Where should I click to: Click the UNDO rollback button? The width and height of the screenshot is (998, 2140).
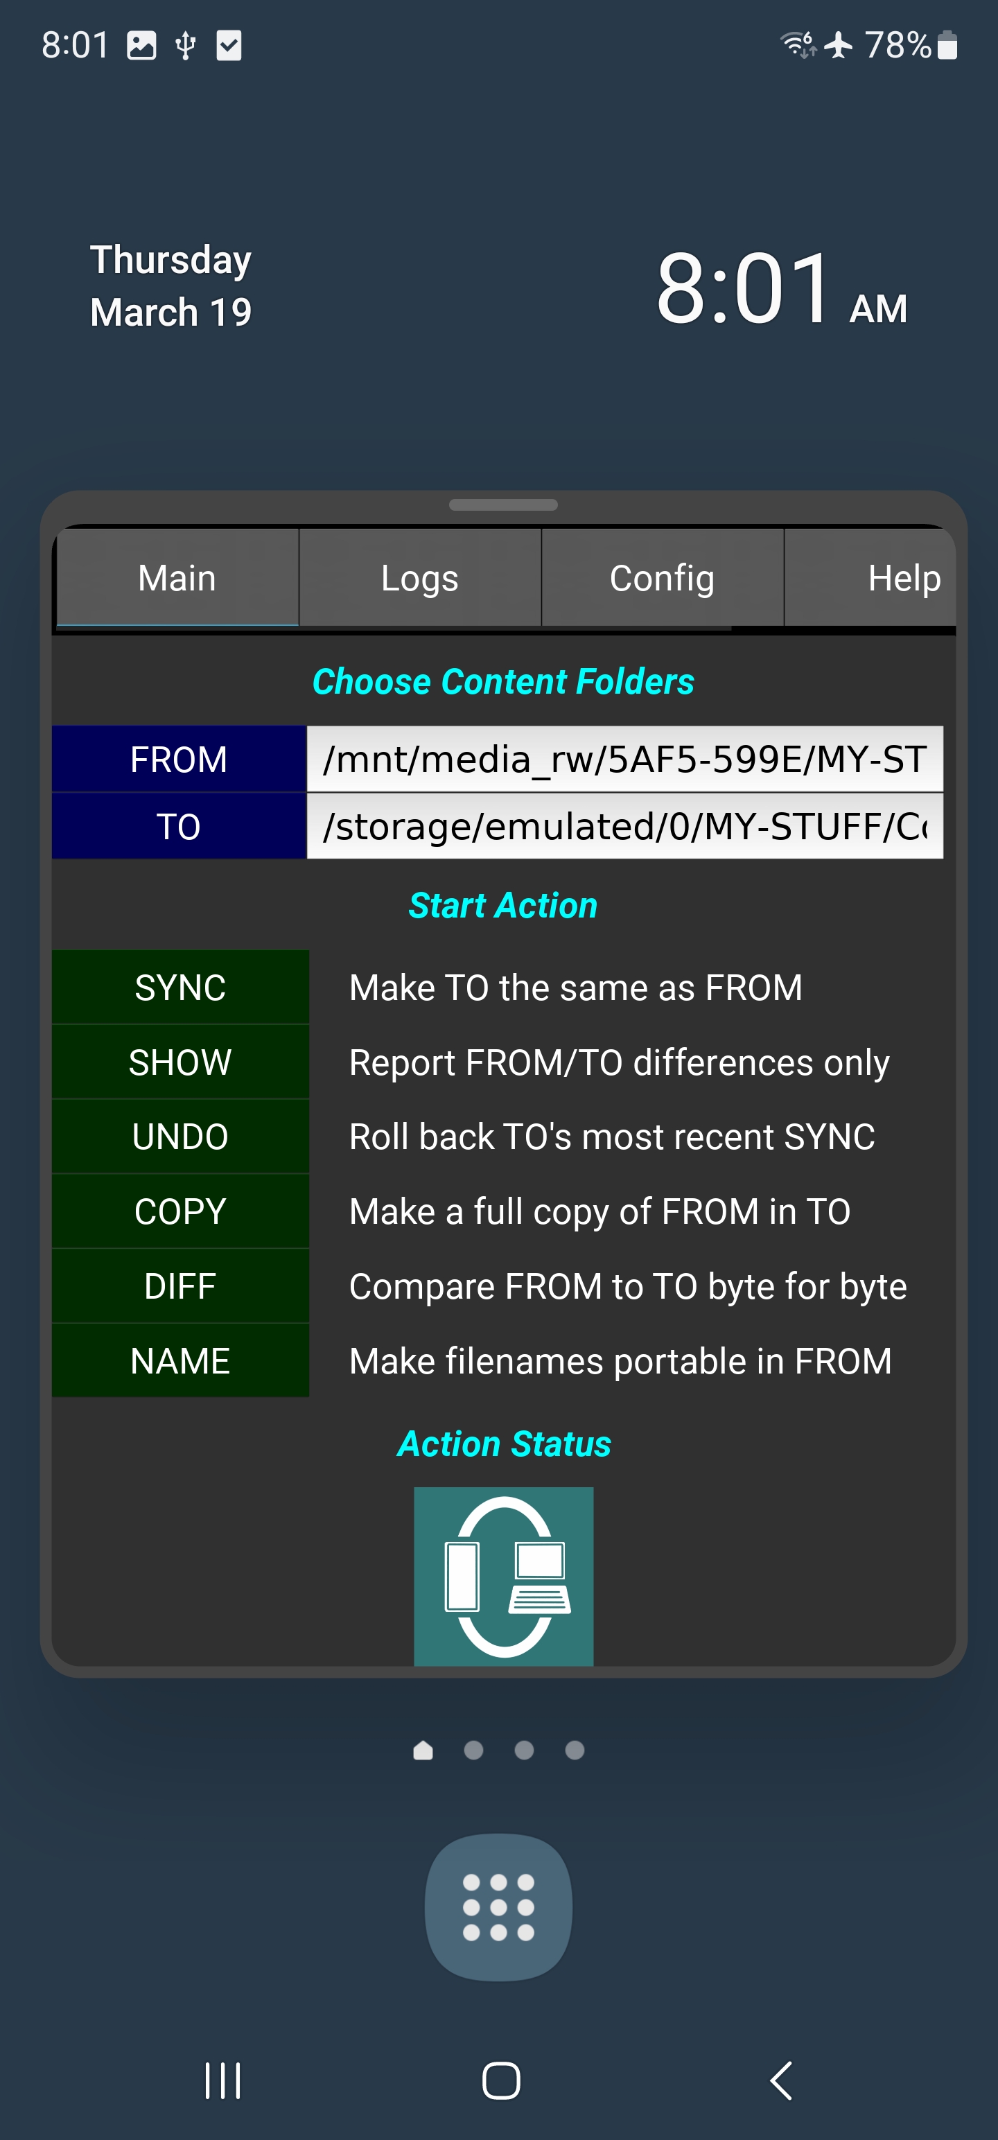pyautogui.click(x=180, y=1137)
